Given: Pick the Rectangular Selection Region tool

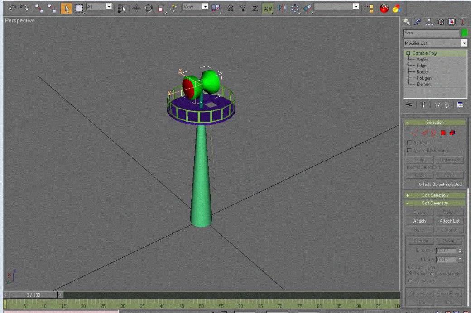Looking at the screenshot, I should 79,9.
